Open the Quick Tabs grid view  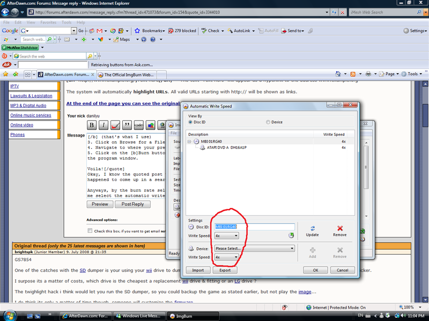point(27,74)
